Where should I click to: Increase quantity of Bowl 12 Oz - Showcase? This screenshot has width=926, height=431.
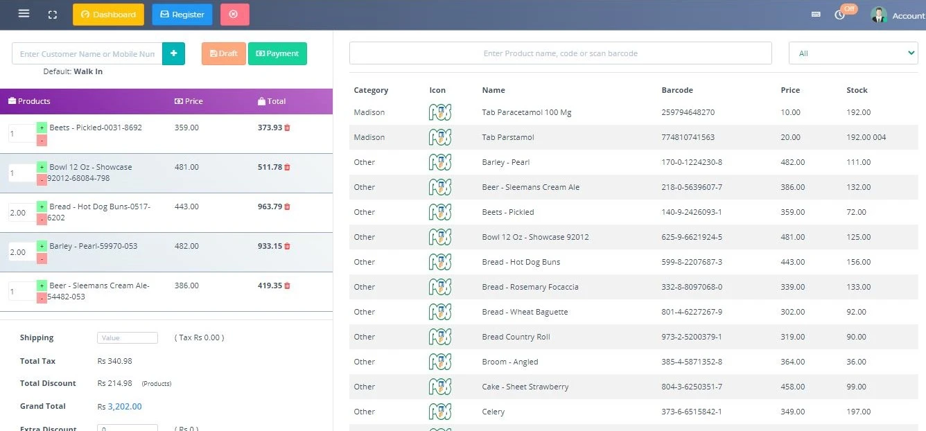[42, 168]
